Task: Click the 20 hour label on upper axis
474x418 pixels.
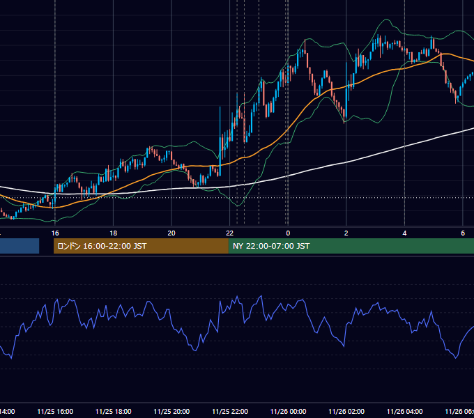Action: (171, 233)
